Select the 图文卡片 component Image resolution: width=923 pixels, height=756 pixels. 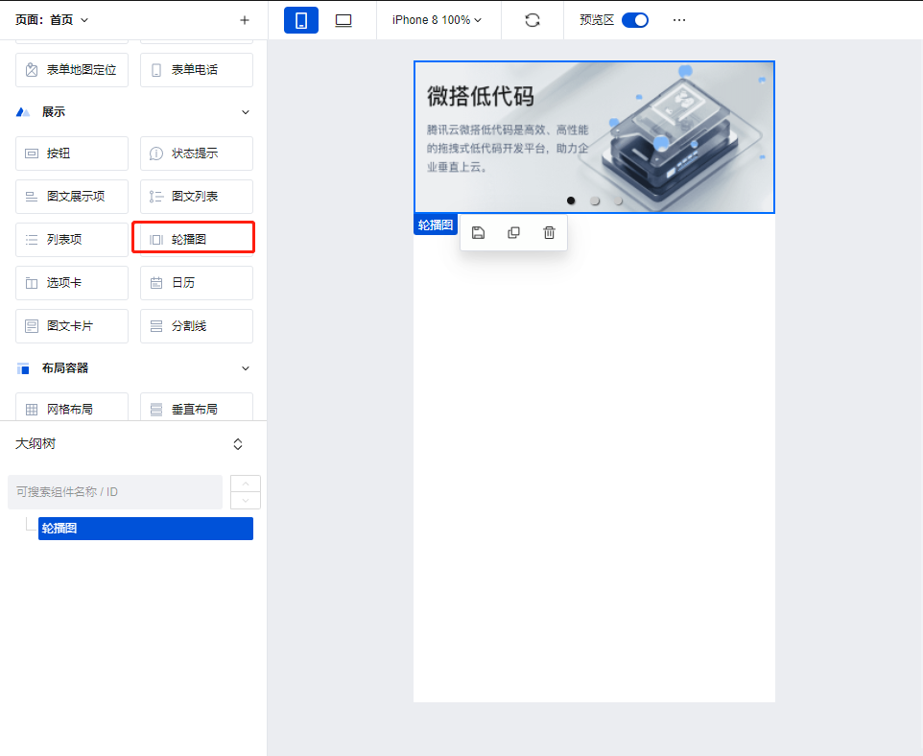(x=72, y=326)
